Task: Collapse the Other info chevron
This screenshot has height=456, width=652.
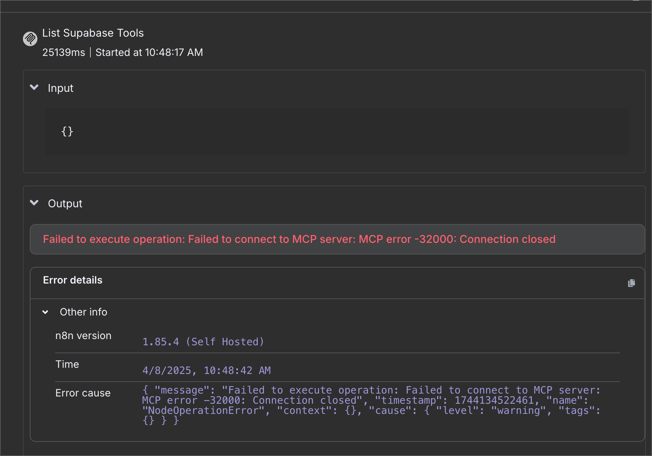Action: 45,312
